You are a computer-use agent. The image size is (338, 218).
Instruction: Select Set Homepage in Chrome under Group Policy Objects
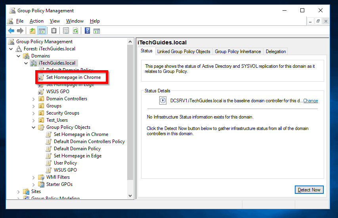click(x=81, y=134)
